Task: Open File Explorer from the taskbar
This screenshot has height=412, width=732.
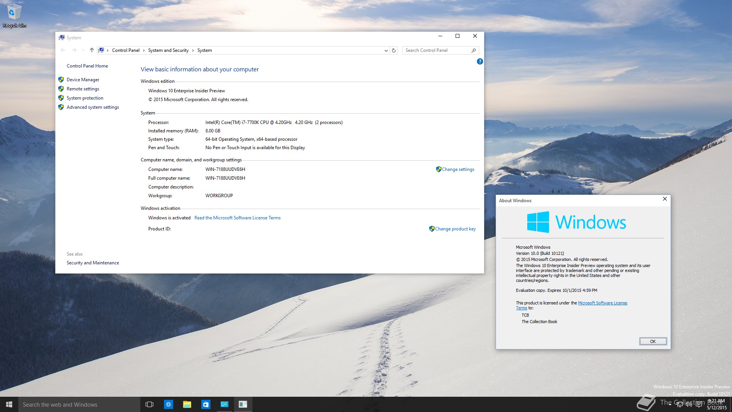Action: tap(187, 404)
